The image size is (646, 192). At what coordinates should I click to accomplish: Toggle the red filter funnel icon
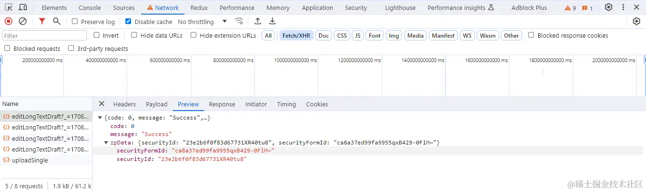coord(42,21)
